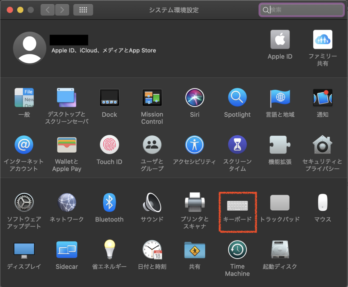The width and height of the screenshot is (348, 287).
Task: Open 通知 (Notifications) preferences
Action: 323,97
